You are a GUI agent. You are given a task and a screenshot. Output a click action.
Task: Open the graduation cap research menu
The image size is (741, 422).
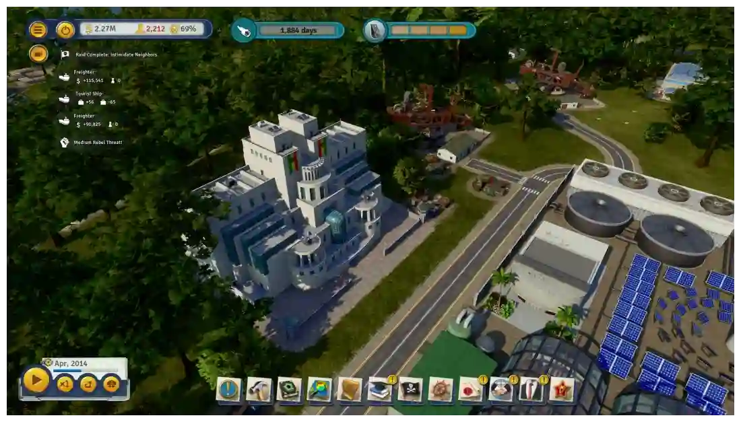pos(380,390)
